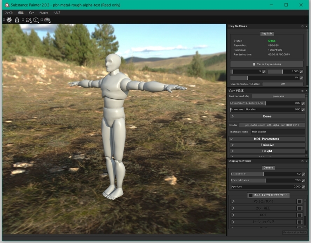311x243 pixels.
Task: Edit Focus distance value pencil icon
Action: coord(303,180)
